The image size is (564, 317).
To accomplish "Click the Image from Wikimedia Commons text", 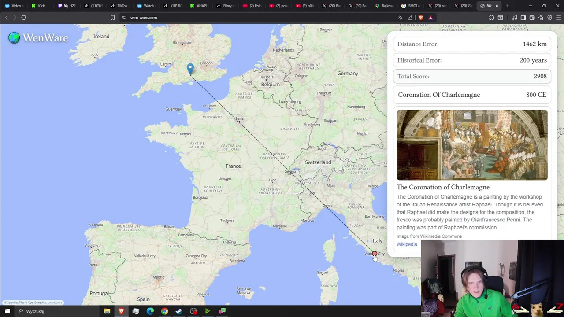I will [429, 236].
